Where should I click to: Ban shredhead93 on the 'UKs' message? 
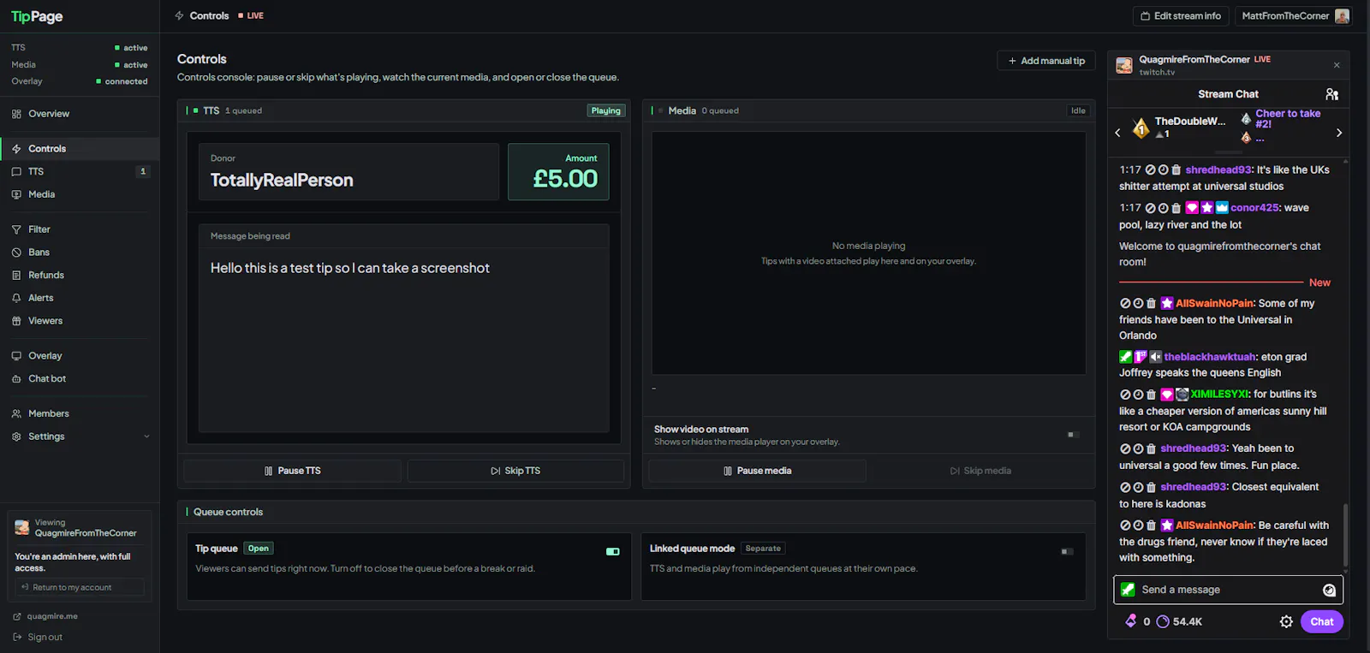(x=1151, y=170)
